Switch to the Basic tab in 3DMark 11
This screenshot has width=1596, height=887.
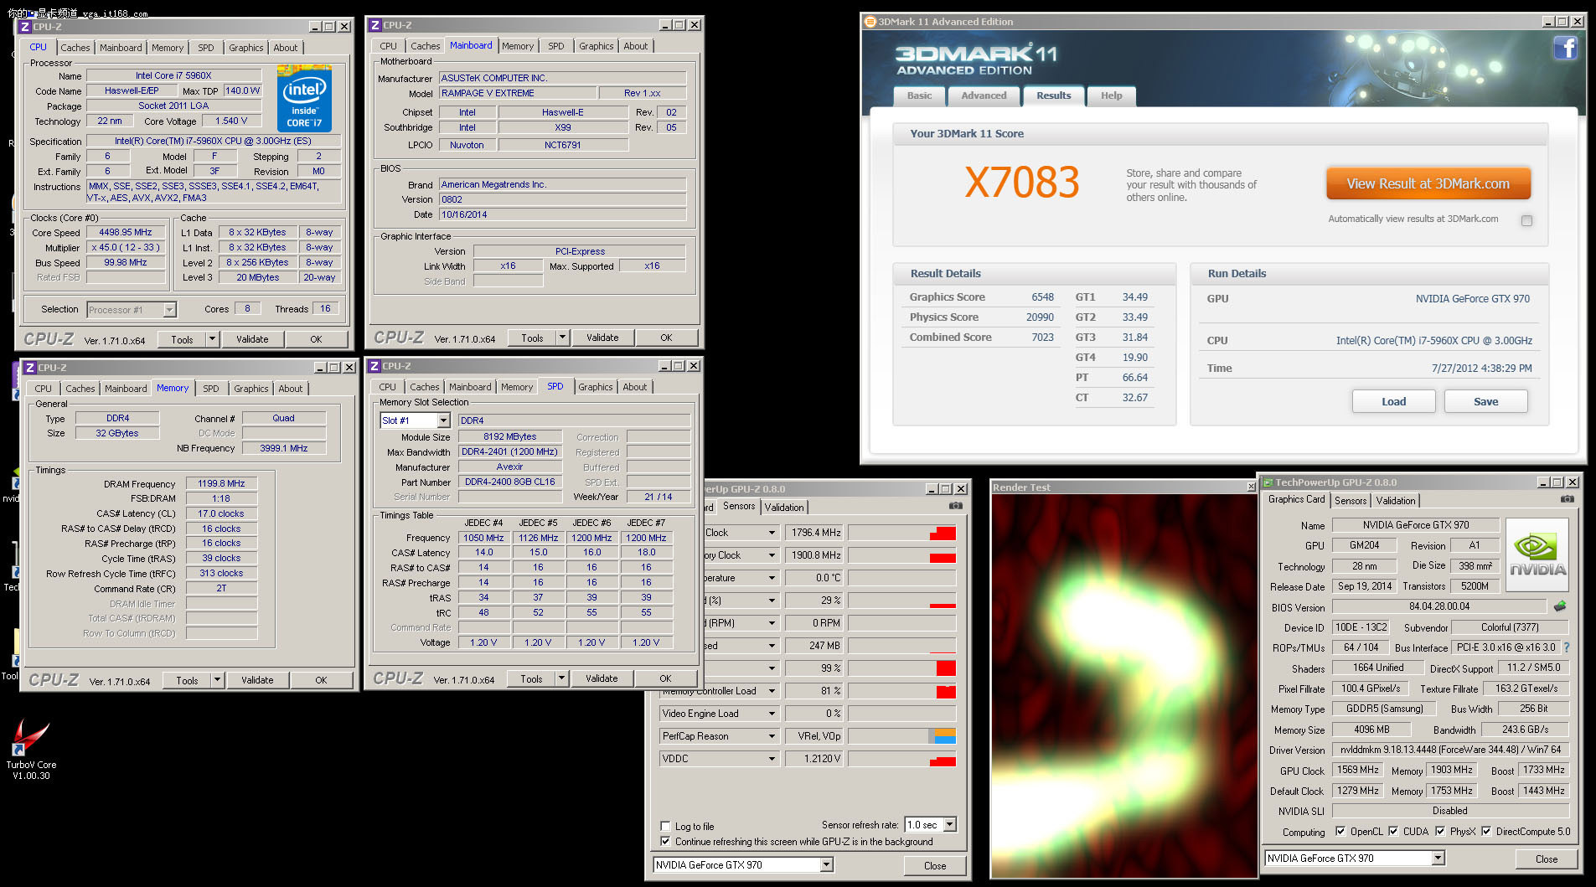[919, 96]
